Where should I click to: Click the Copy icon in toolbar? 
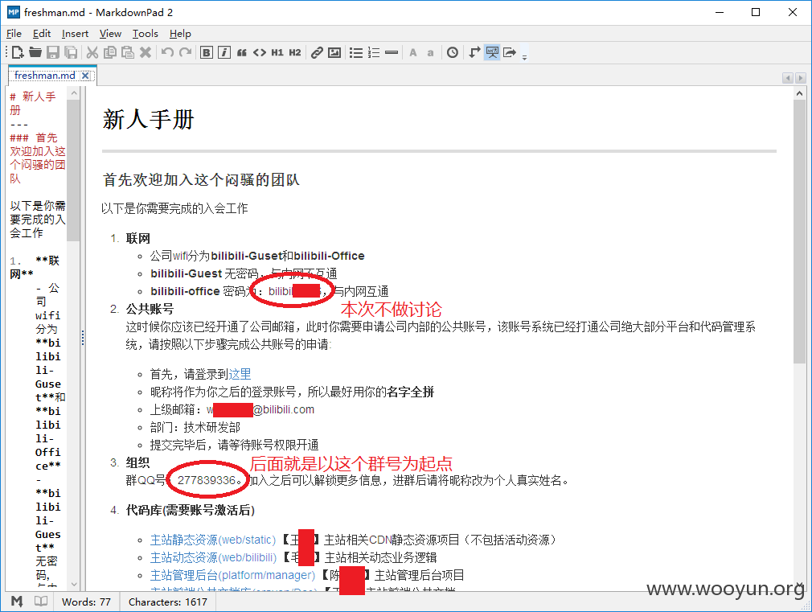[110, 52]
